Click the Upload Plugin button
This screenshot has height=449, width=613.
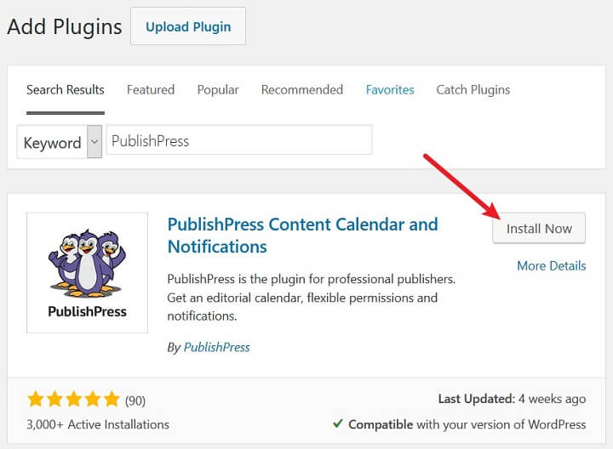pyautogui.click(x=188, y=26)
